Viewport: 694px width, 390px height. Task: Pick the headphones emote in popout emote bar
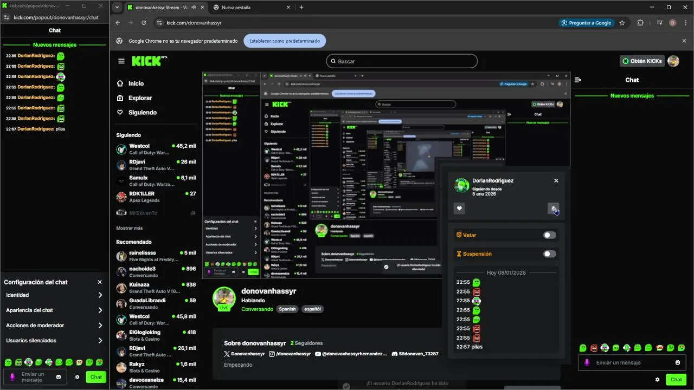[29, 362]
